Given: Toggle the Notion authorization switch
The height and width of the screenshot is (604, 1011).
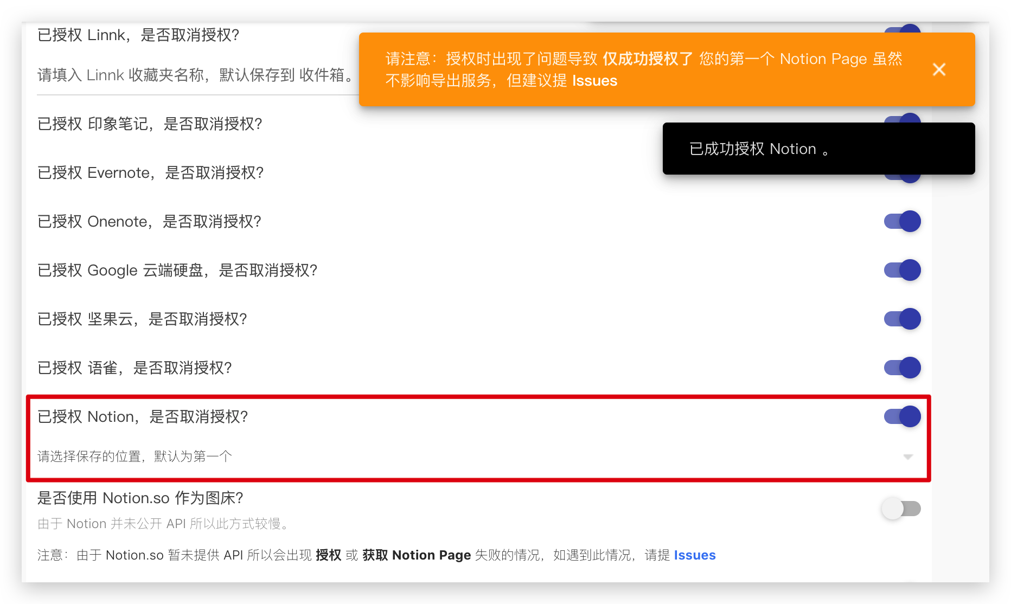Looking at the screenshot, I should click(x=903, y=416).
